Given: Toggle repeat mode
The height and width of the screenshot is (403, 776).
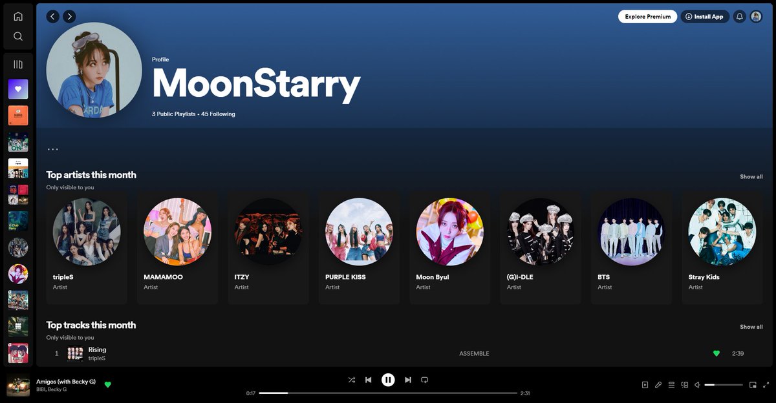Looking at the screenshot, I should tap(424, 380).
